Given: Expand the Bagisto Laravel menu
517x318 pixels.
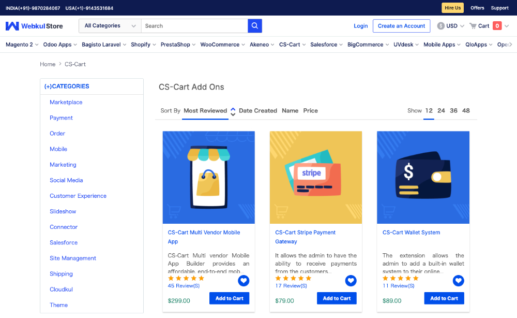Looking at the screenshot, I should click(104, 45).
